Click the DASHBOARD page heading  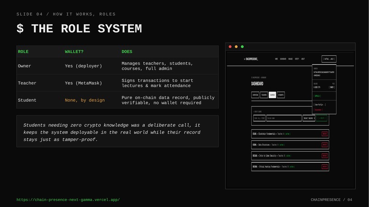257,84
